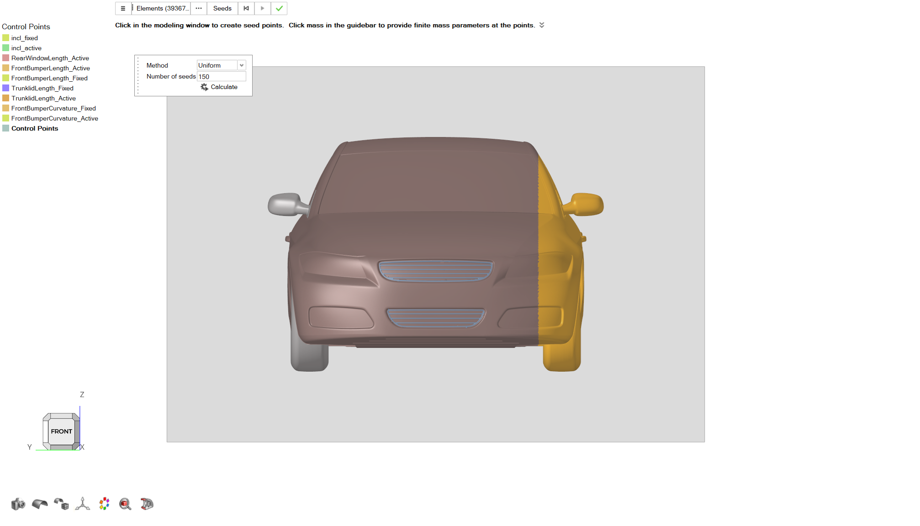The width and height of the screenshot is (920, 526).
Task: Click the multicolor color-by palette icon
Action: pyautogui.click(x=104, y=504)
